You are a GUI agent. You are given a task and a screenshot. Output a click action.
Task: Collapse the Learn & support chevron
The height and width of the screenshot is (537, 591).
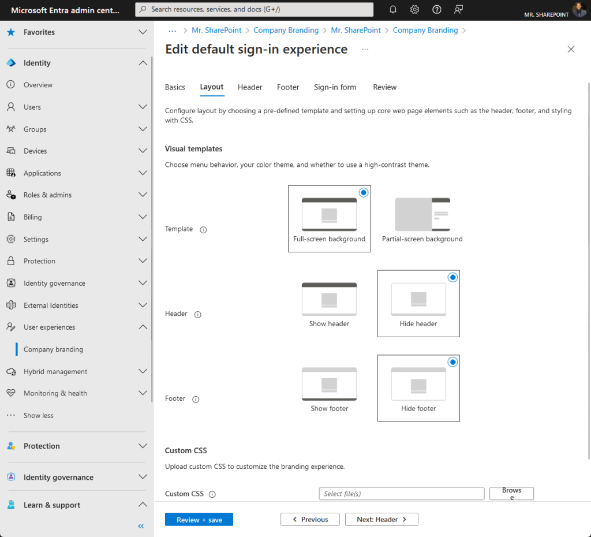143,505
